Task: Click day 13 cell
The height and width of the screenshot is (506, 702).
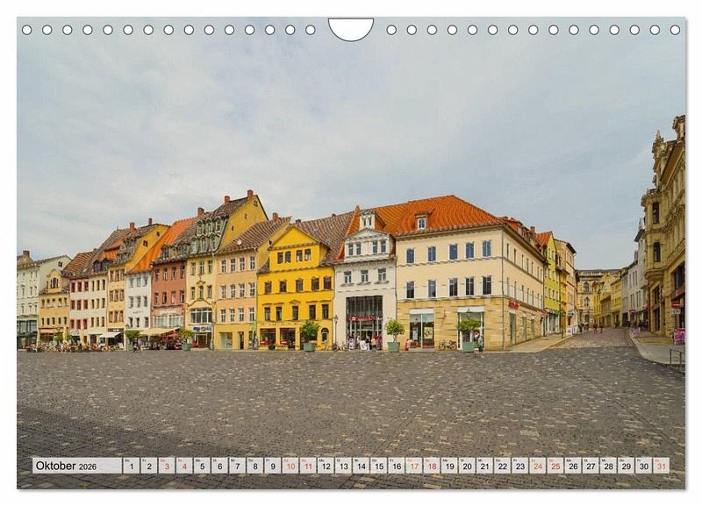Action: click(x=343, y=466)
